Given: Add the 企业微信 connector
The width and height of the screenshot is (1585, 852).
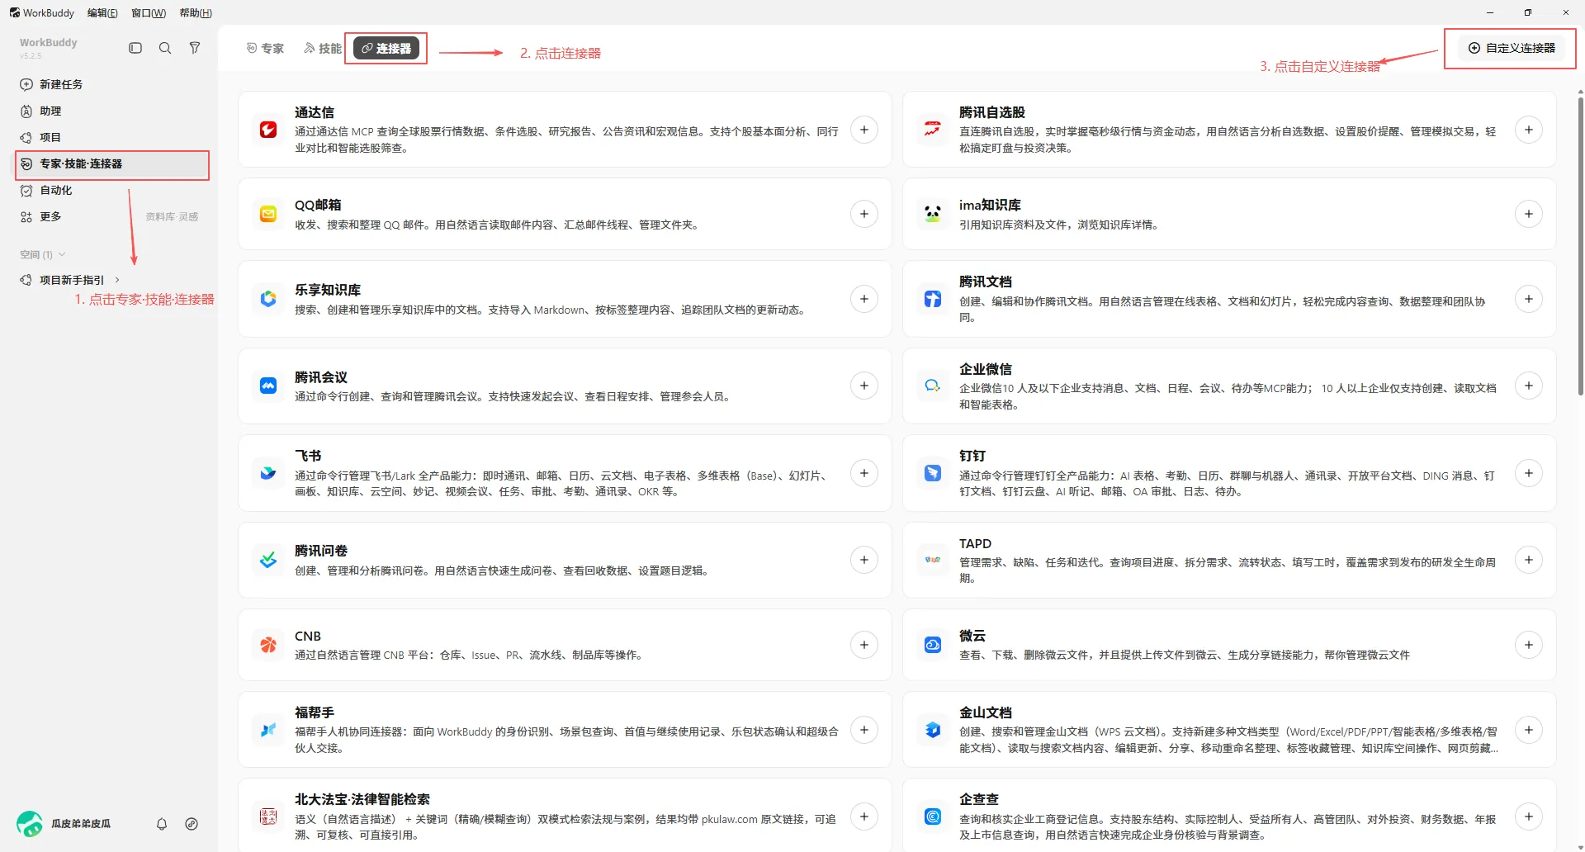Looking at the screenshot, I should click(x=1529, y=386).
